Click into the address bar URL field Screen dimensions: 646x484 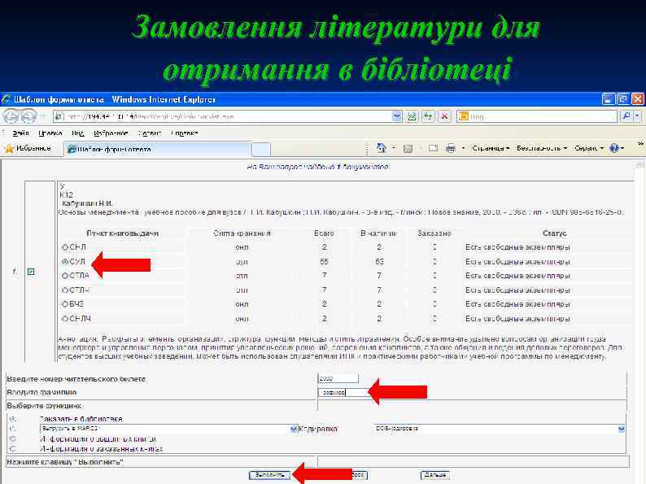[x=229, y=116]
